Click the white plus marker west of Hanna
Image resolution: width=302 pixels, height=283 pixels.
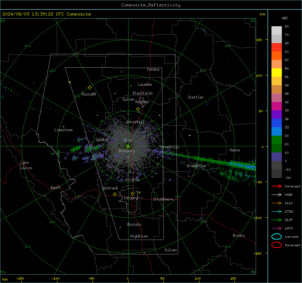pos(190,135)
